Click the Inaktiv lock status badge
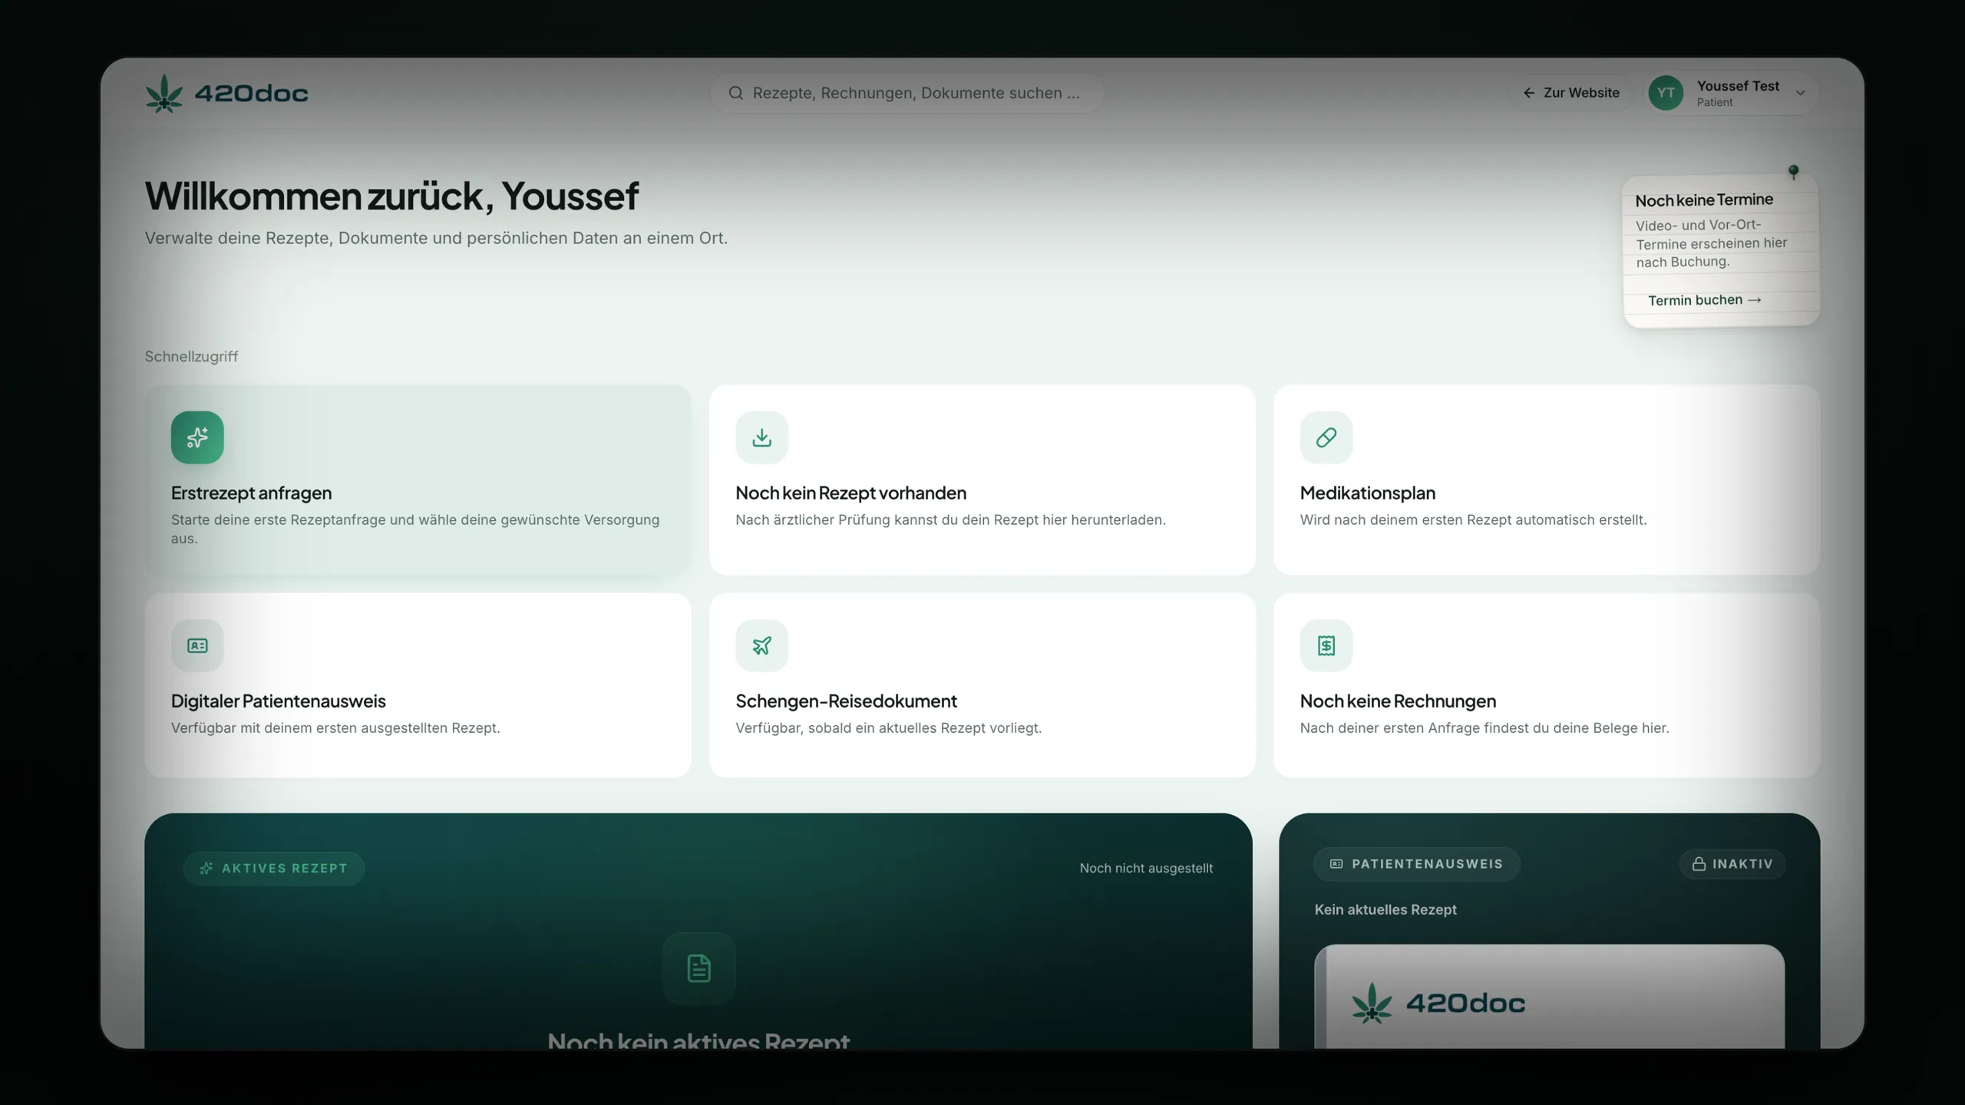 click(x=1732, y=864)
